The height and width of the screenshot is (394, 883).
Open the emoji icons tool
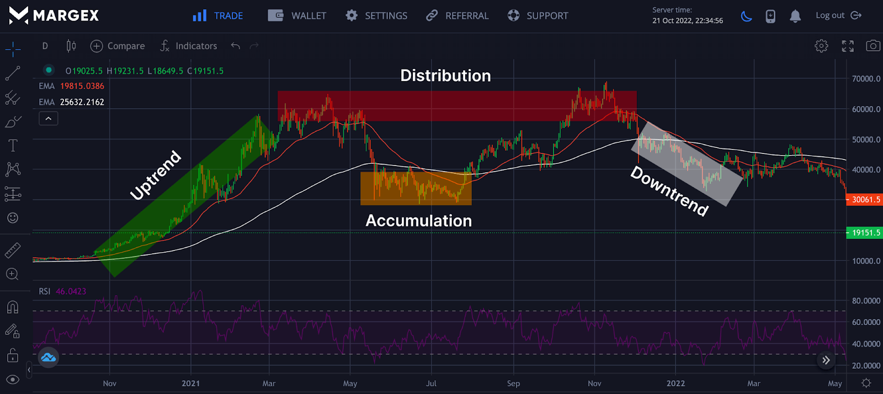[x=13, y=218]
